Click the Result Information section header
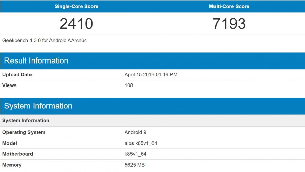 point(36,61)
